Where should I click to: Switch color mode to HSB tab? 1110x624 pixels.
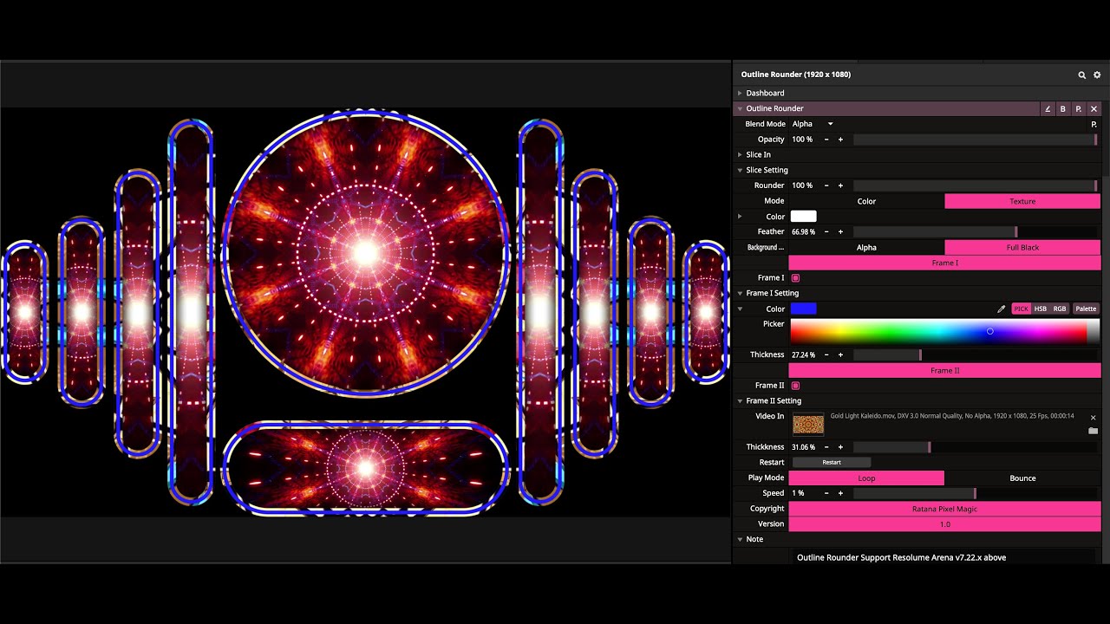(1041, 309)
